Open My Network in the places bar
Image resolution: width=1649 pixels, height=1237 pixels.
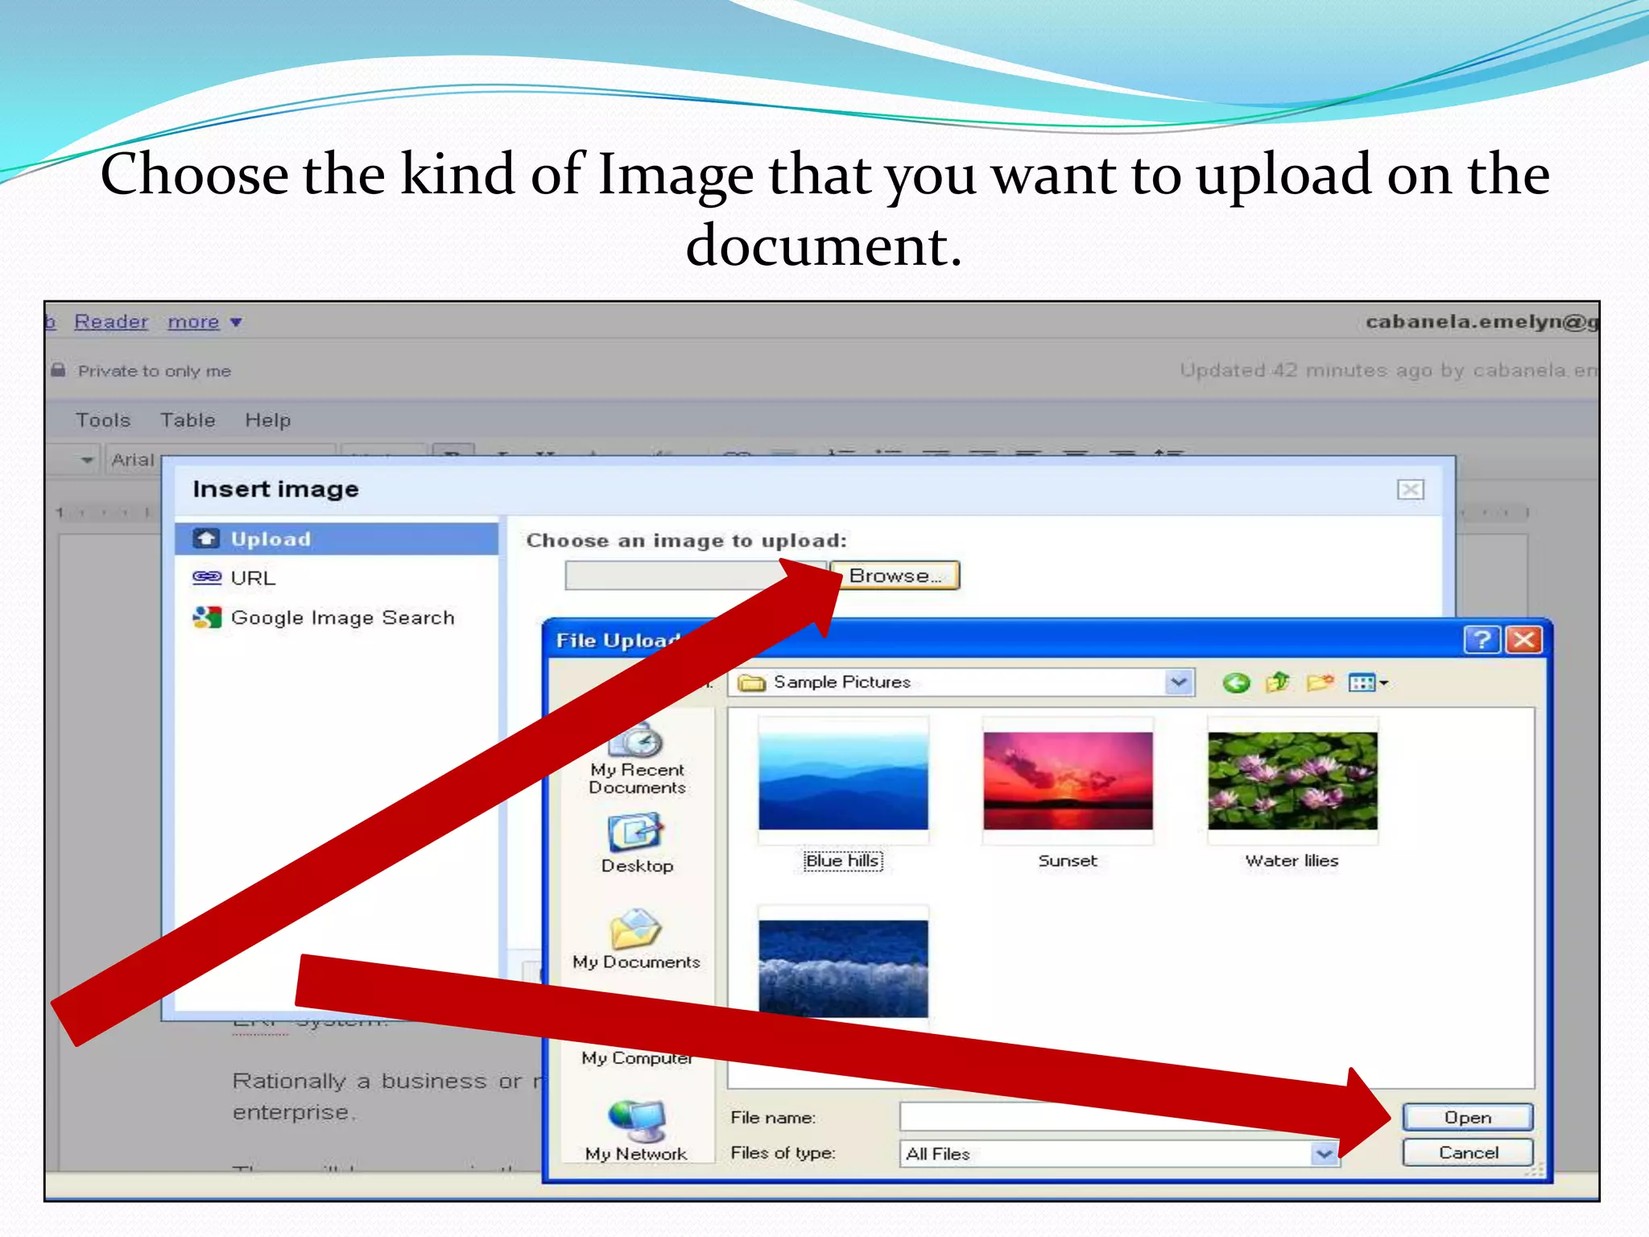point(637,1132)
